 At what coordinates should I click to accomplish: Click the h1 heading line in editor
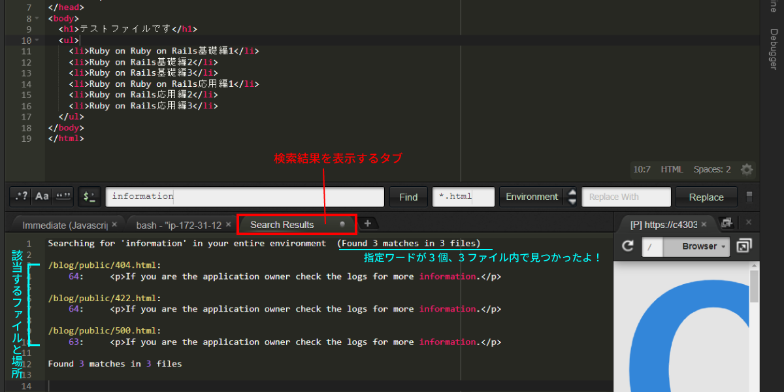click(127, 29)
